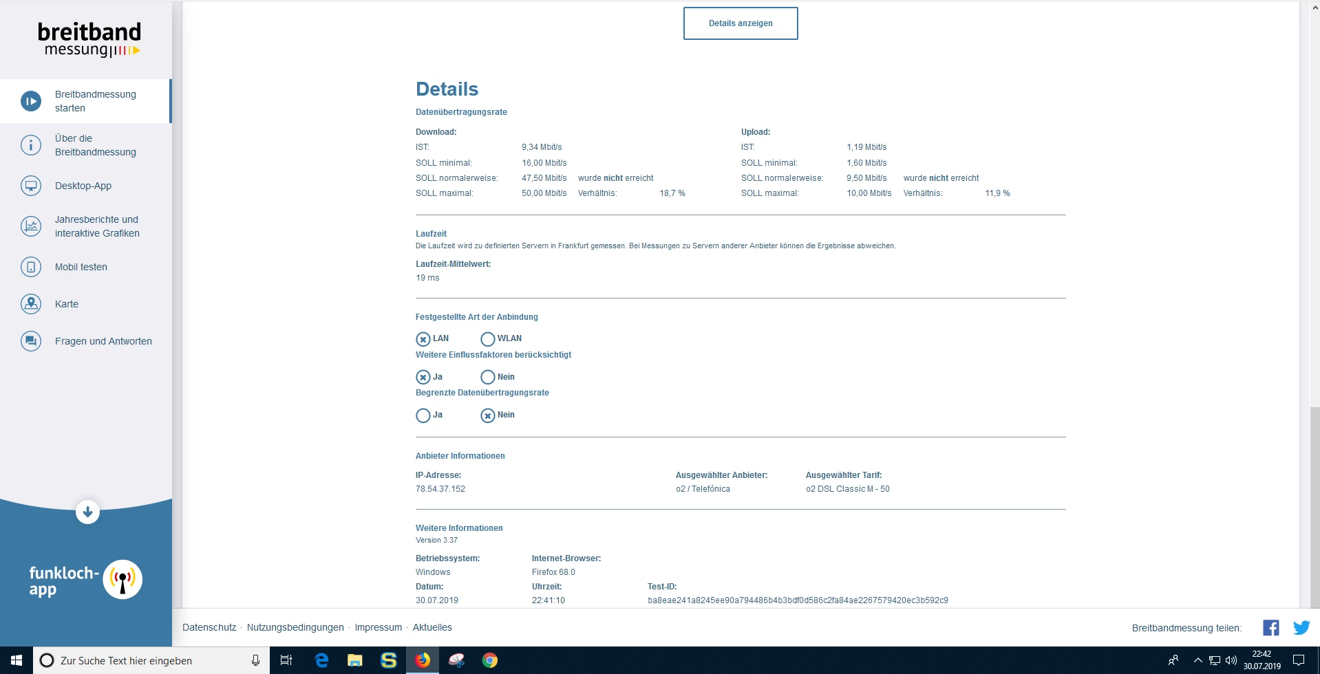This screenshot has height=674, width=1320.
Task: Click the monitor icon for Desktop-App
Action: tap(31, 186)
